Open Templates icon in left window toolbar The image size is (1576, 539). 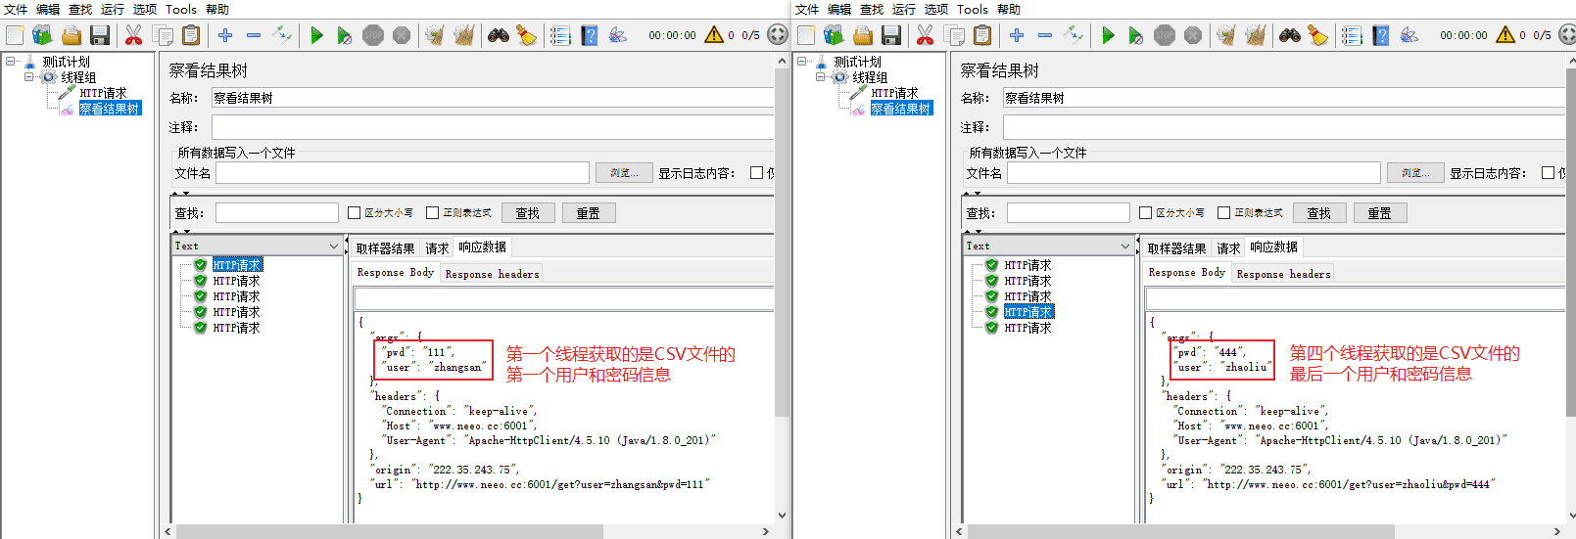pyautogui.click(x=42, y=35)
